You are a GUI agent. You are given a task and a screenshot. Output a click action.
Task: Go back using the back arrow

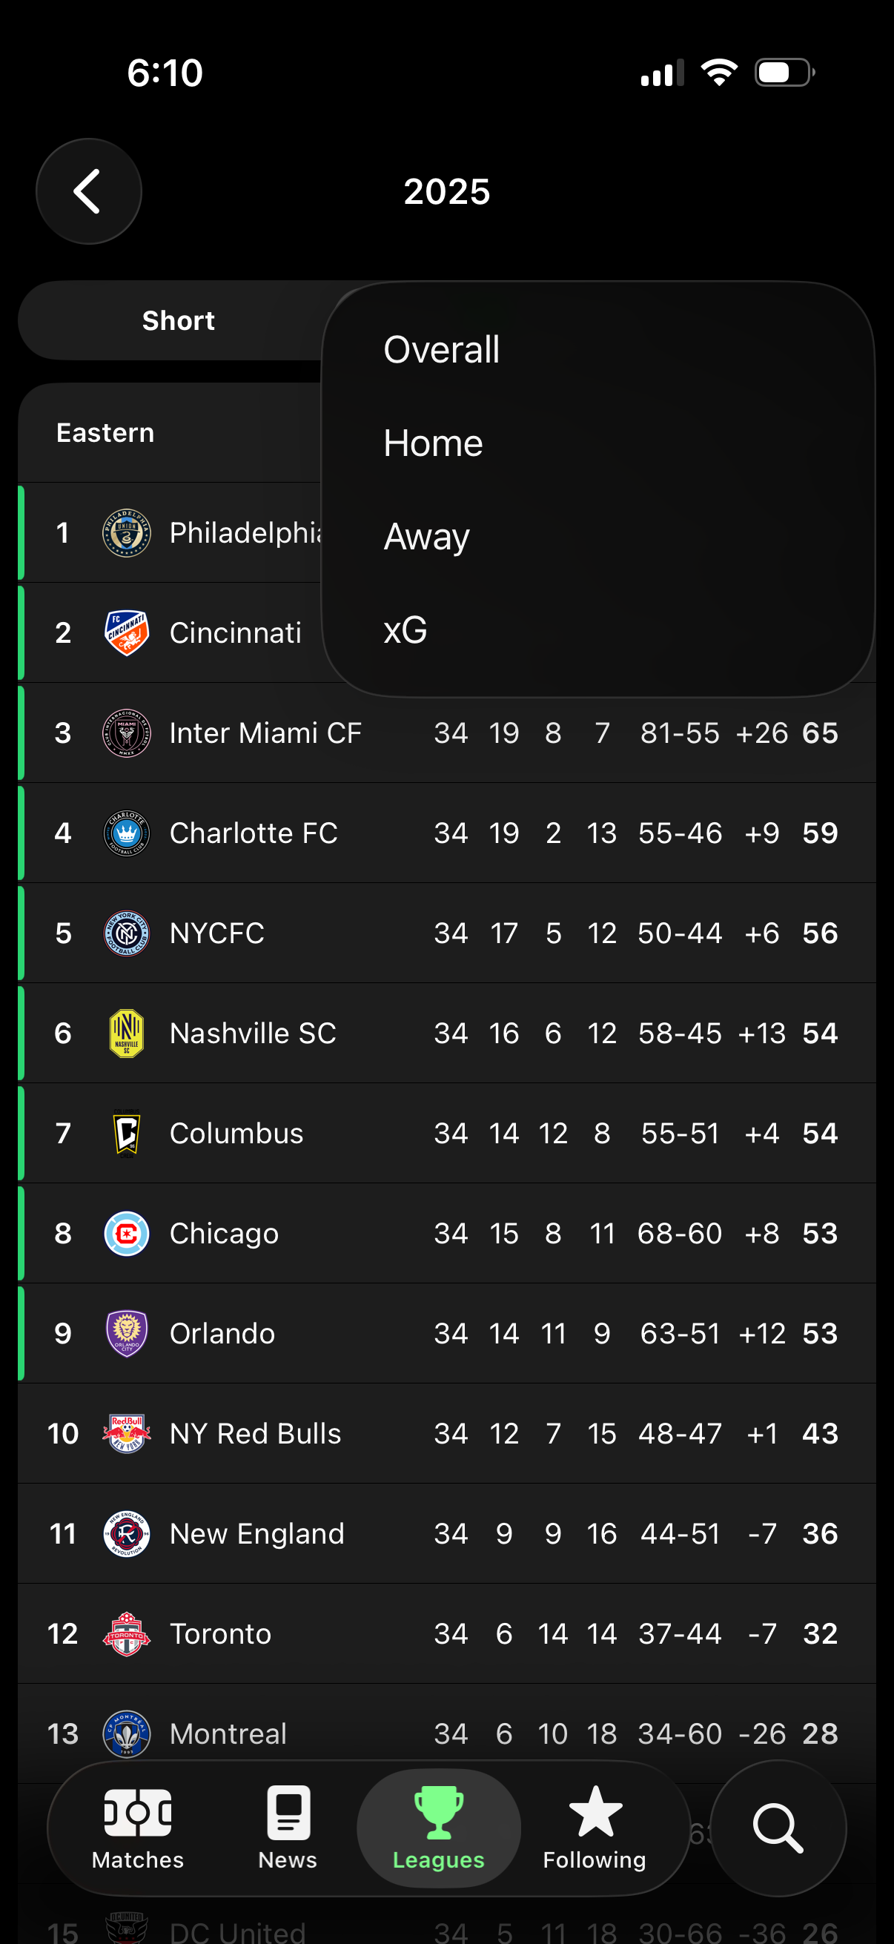[88, 191]
